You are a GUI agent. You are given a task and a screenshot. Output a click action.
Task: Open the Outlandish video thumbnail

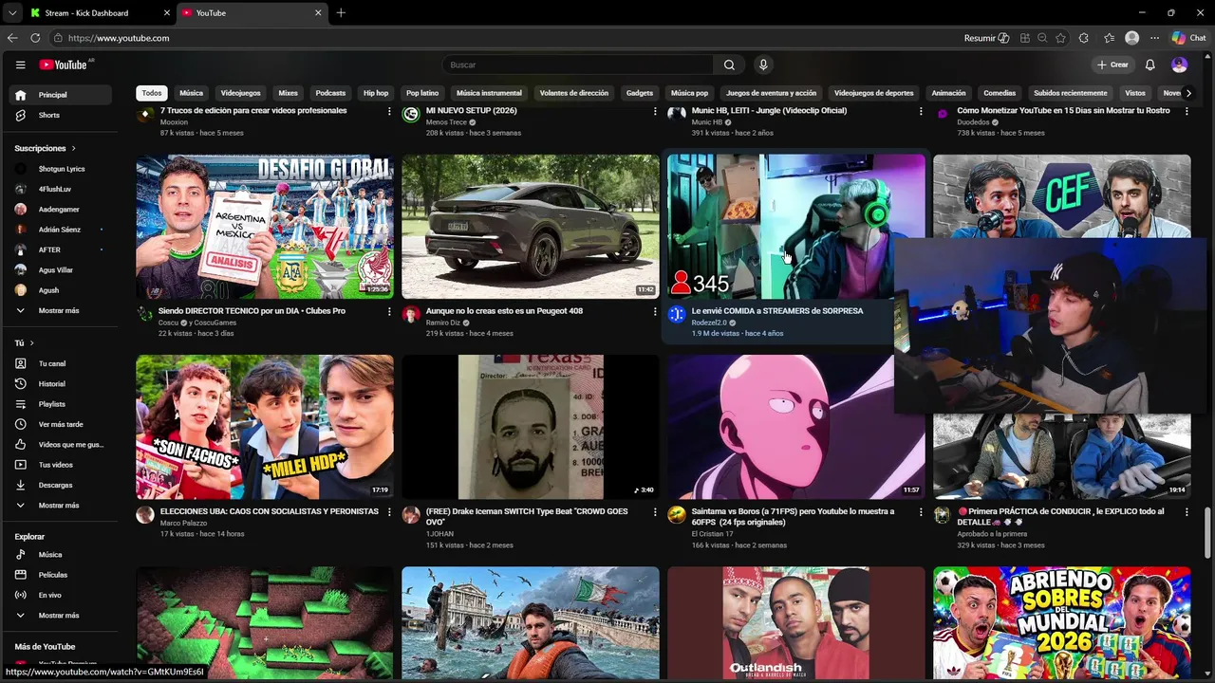796,623
